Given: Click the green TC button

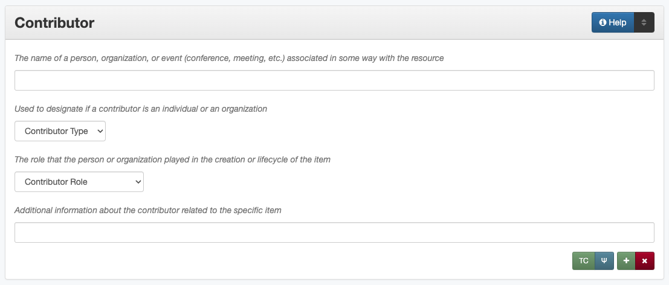Looking at the screenshot, I should point(583,261).
